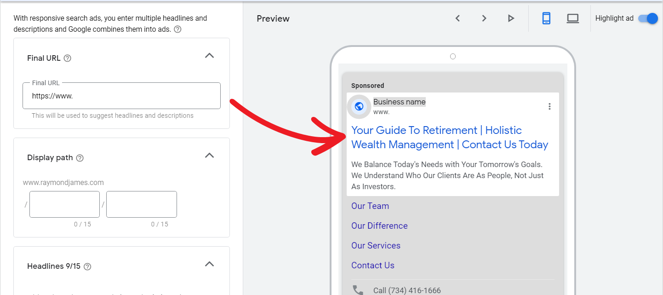Switch to desktop preview
This screenshot has height=295, width=663.
click(x=572, y=18)
